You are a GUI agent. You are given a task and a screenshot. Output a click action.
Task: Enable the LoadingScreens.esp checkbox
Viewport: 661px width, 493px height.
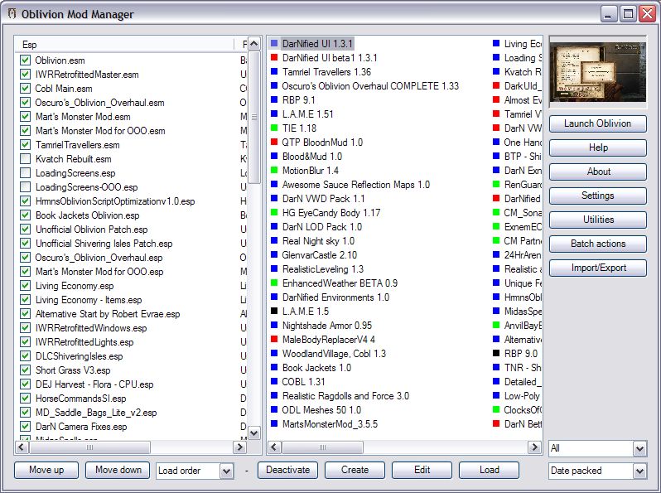[26, 173]
